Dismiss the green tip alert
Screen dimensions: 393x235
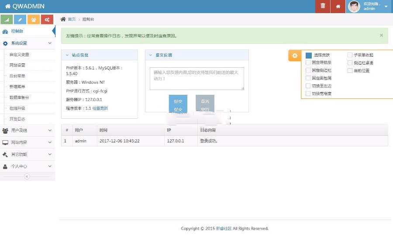381,35
